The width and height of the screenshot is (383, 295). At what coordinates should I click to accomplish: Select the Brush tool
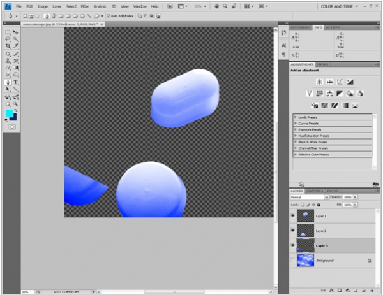point(15,54)
